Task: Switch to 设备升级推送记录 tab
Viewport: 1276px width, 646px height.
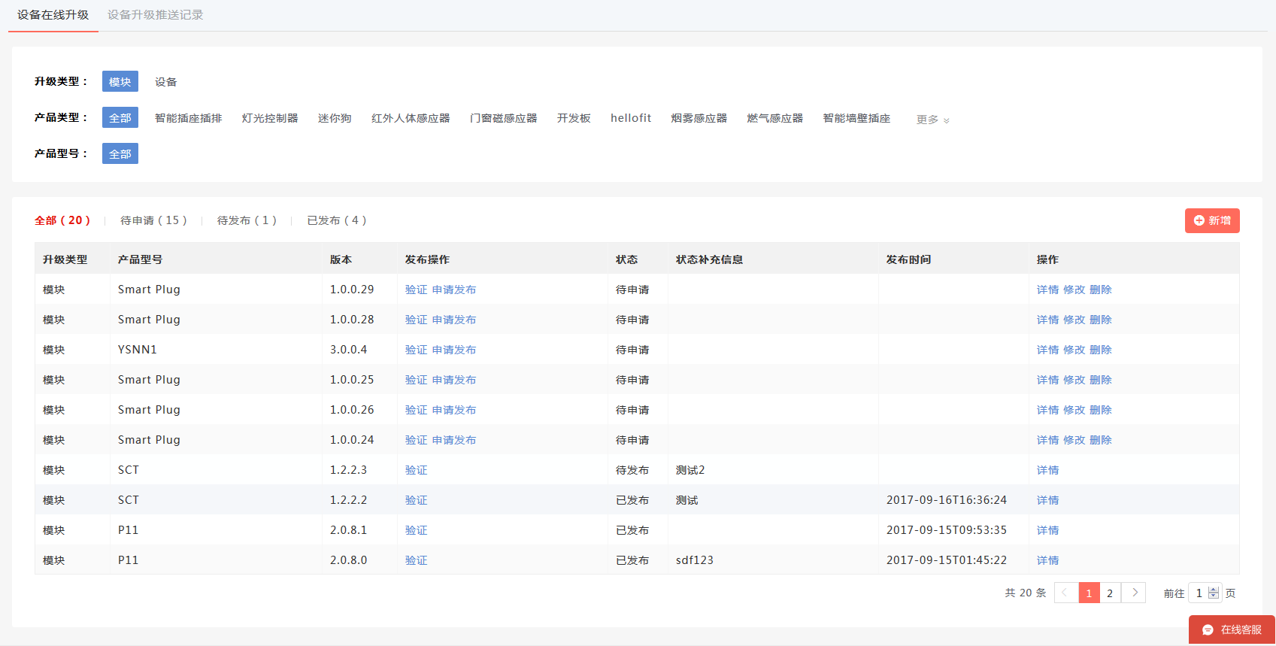Action: tap(156, 15)
